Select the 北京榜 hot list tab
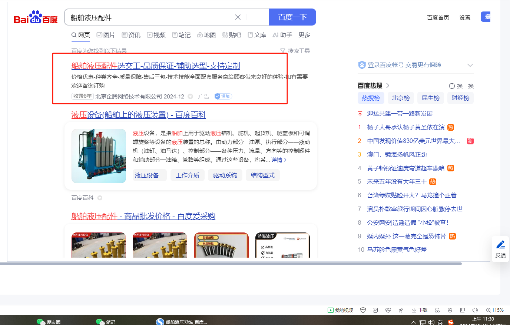The image size is (510, 325). (x=401, y=98)
